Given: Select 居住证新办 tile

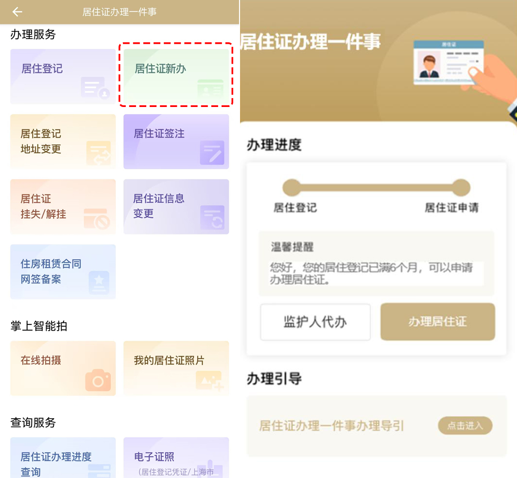Looking at the screenshot, I should click(176, 76).
